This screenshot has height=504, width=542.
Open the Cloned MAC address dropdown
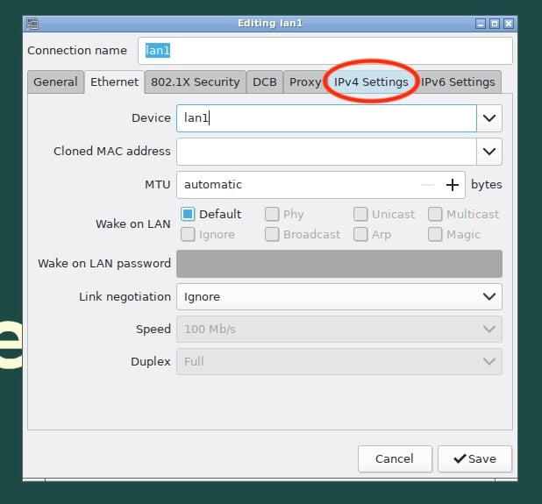point(489,151)
